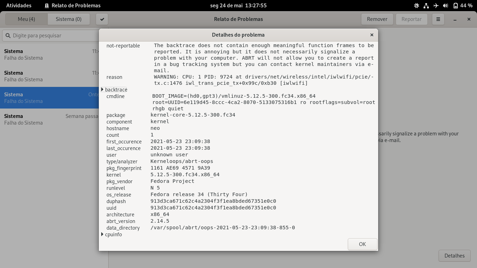
Task: Click the cmdline BOOT_IMAGE text
Action: click(234, 96)
